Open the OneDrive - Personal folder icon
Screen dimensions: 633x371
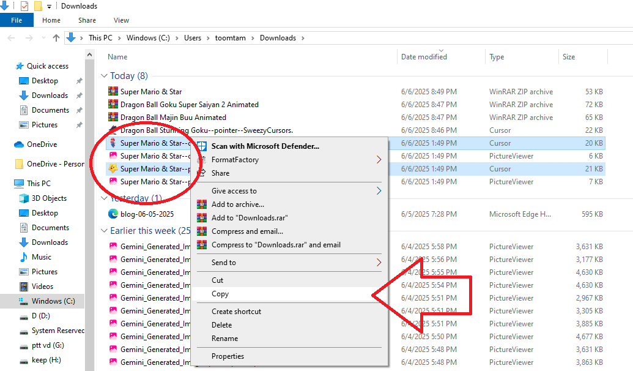(x=19, y=163)
